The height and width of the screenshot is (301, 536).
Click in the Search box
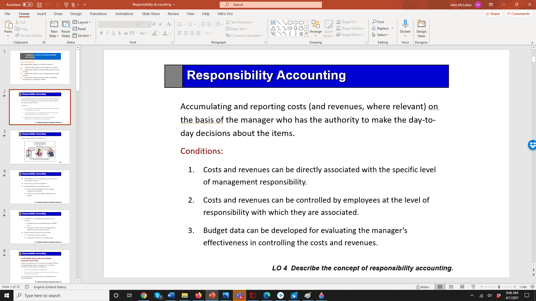click(271, 5)
